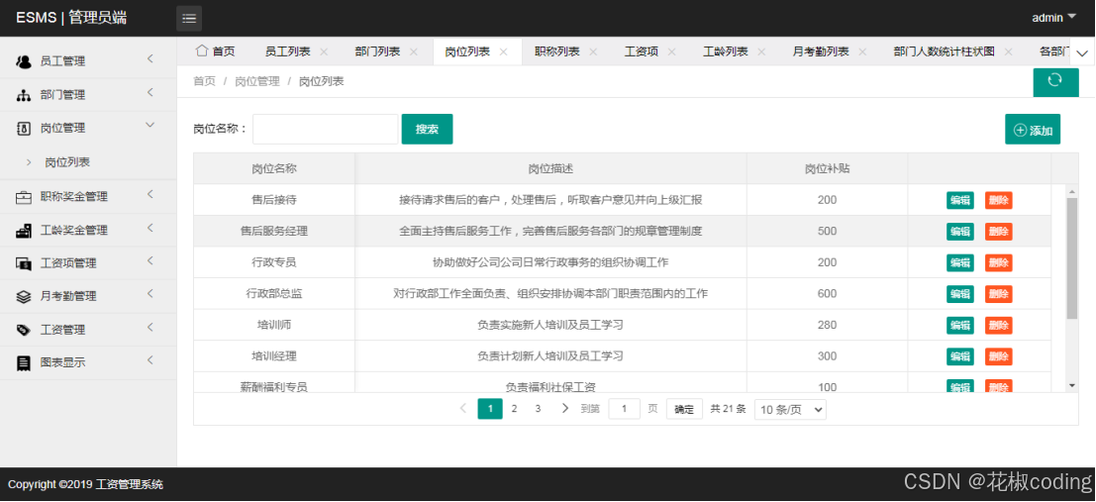Focus the 岗位名称 search input field
Viewport: 1096px width, 502px height.
pyautogui.click(x=325, y=130)
